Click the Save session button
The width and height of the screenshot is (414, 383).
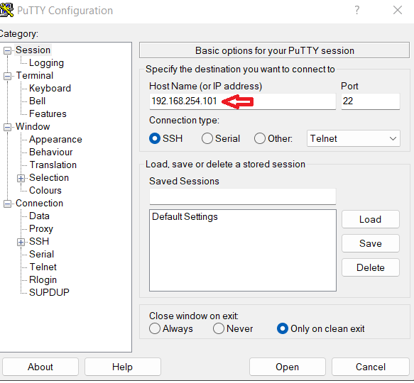[370, 243]
